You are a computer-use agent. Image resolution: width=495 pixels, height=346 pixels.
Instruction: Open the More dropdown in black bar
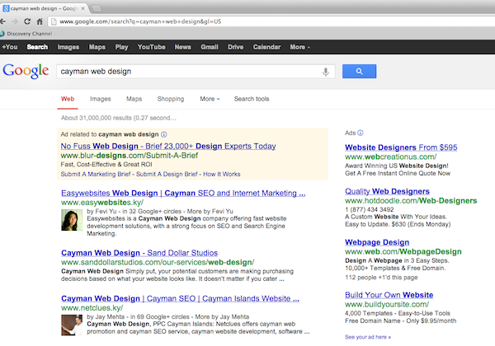tap(300, 47)
